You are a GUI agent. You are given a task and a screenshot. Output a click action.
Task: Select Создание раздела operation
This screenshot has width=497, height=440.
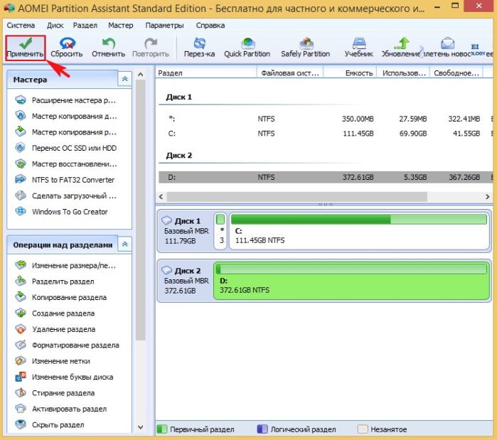tap(55, 313)
